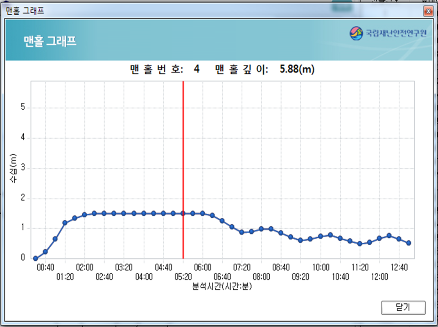The width and height of the screenshot is (438, 327).
Task: Click the 맨홀깊이: label text
Action: point(242,69)
